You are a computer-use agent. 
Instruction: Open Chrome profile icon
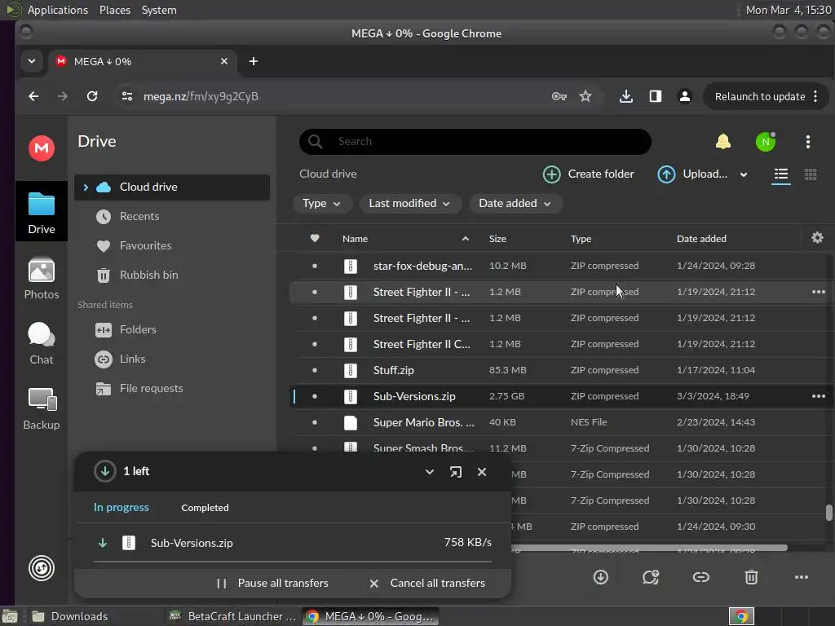(x=685, y=96)
